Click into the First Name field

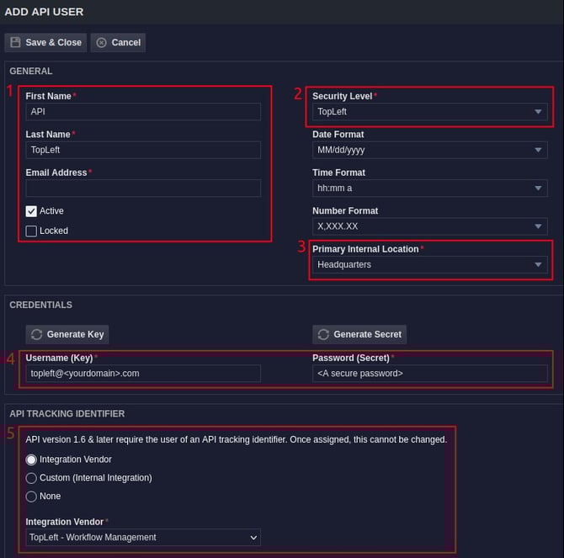pos(143,112)
